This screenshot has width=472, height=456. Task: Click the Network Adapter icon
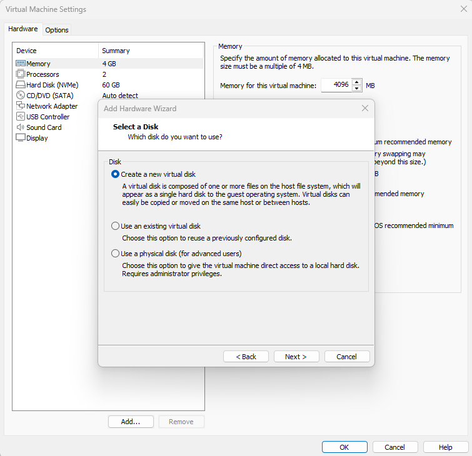21,106
